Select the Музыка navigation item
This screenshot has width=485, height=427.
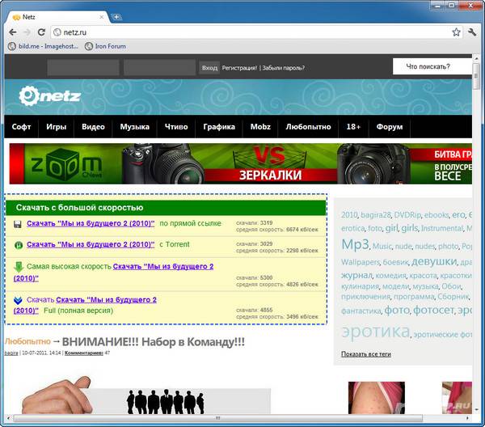[x=135, y=127]
